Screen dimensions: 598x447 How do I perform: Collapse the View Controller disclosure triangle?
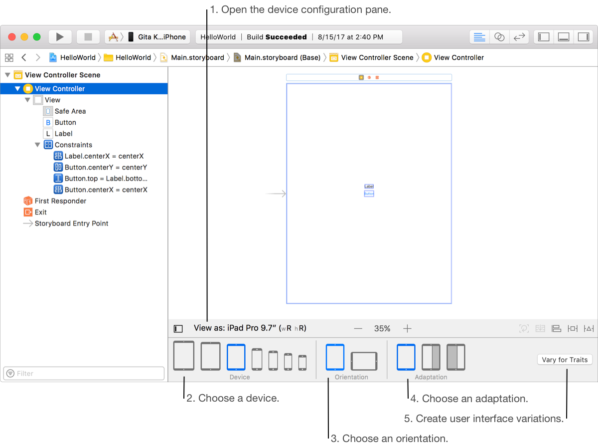17,89
